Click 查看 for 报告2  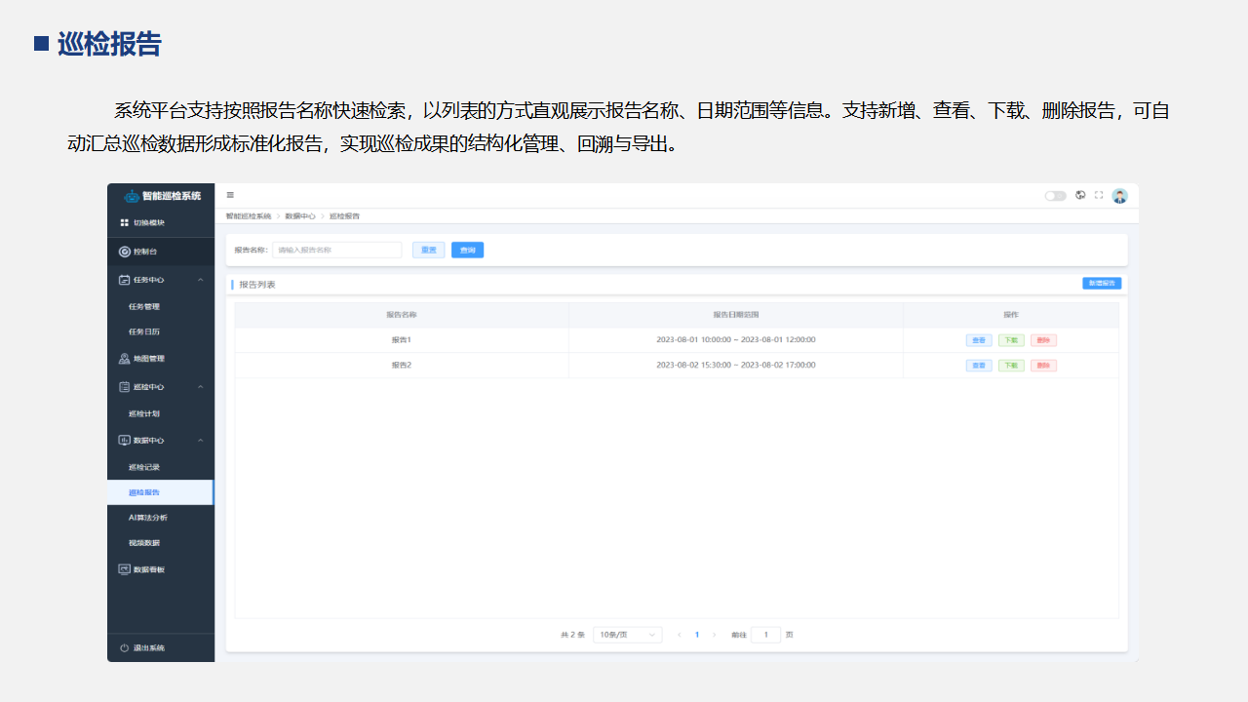click(979, 366)
